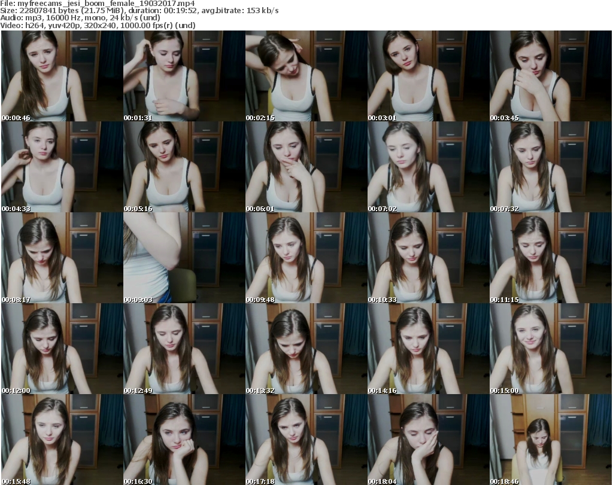Click the frame labeled 00:12:00
Screen dimensions: 613x485
[x=62, y=349]
